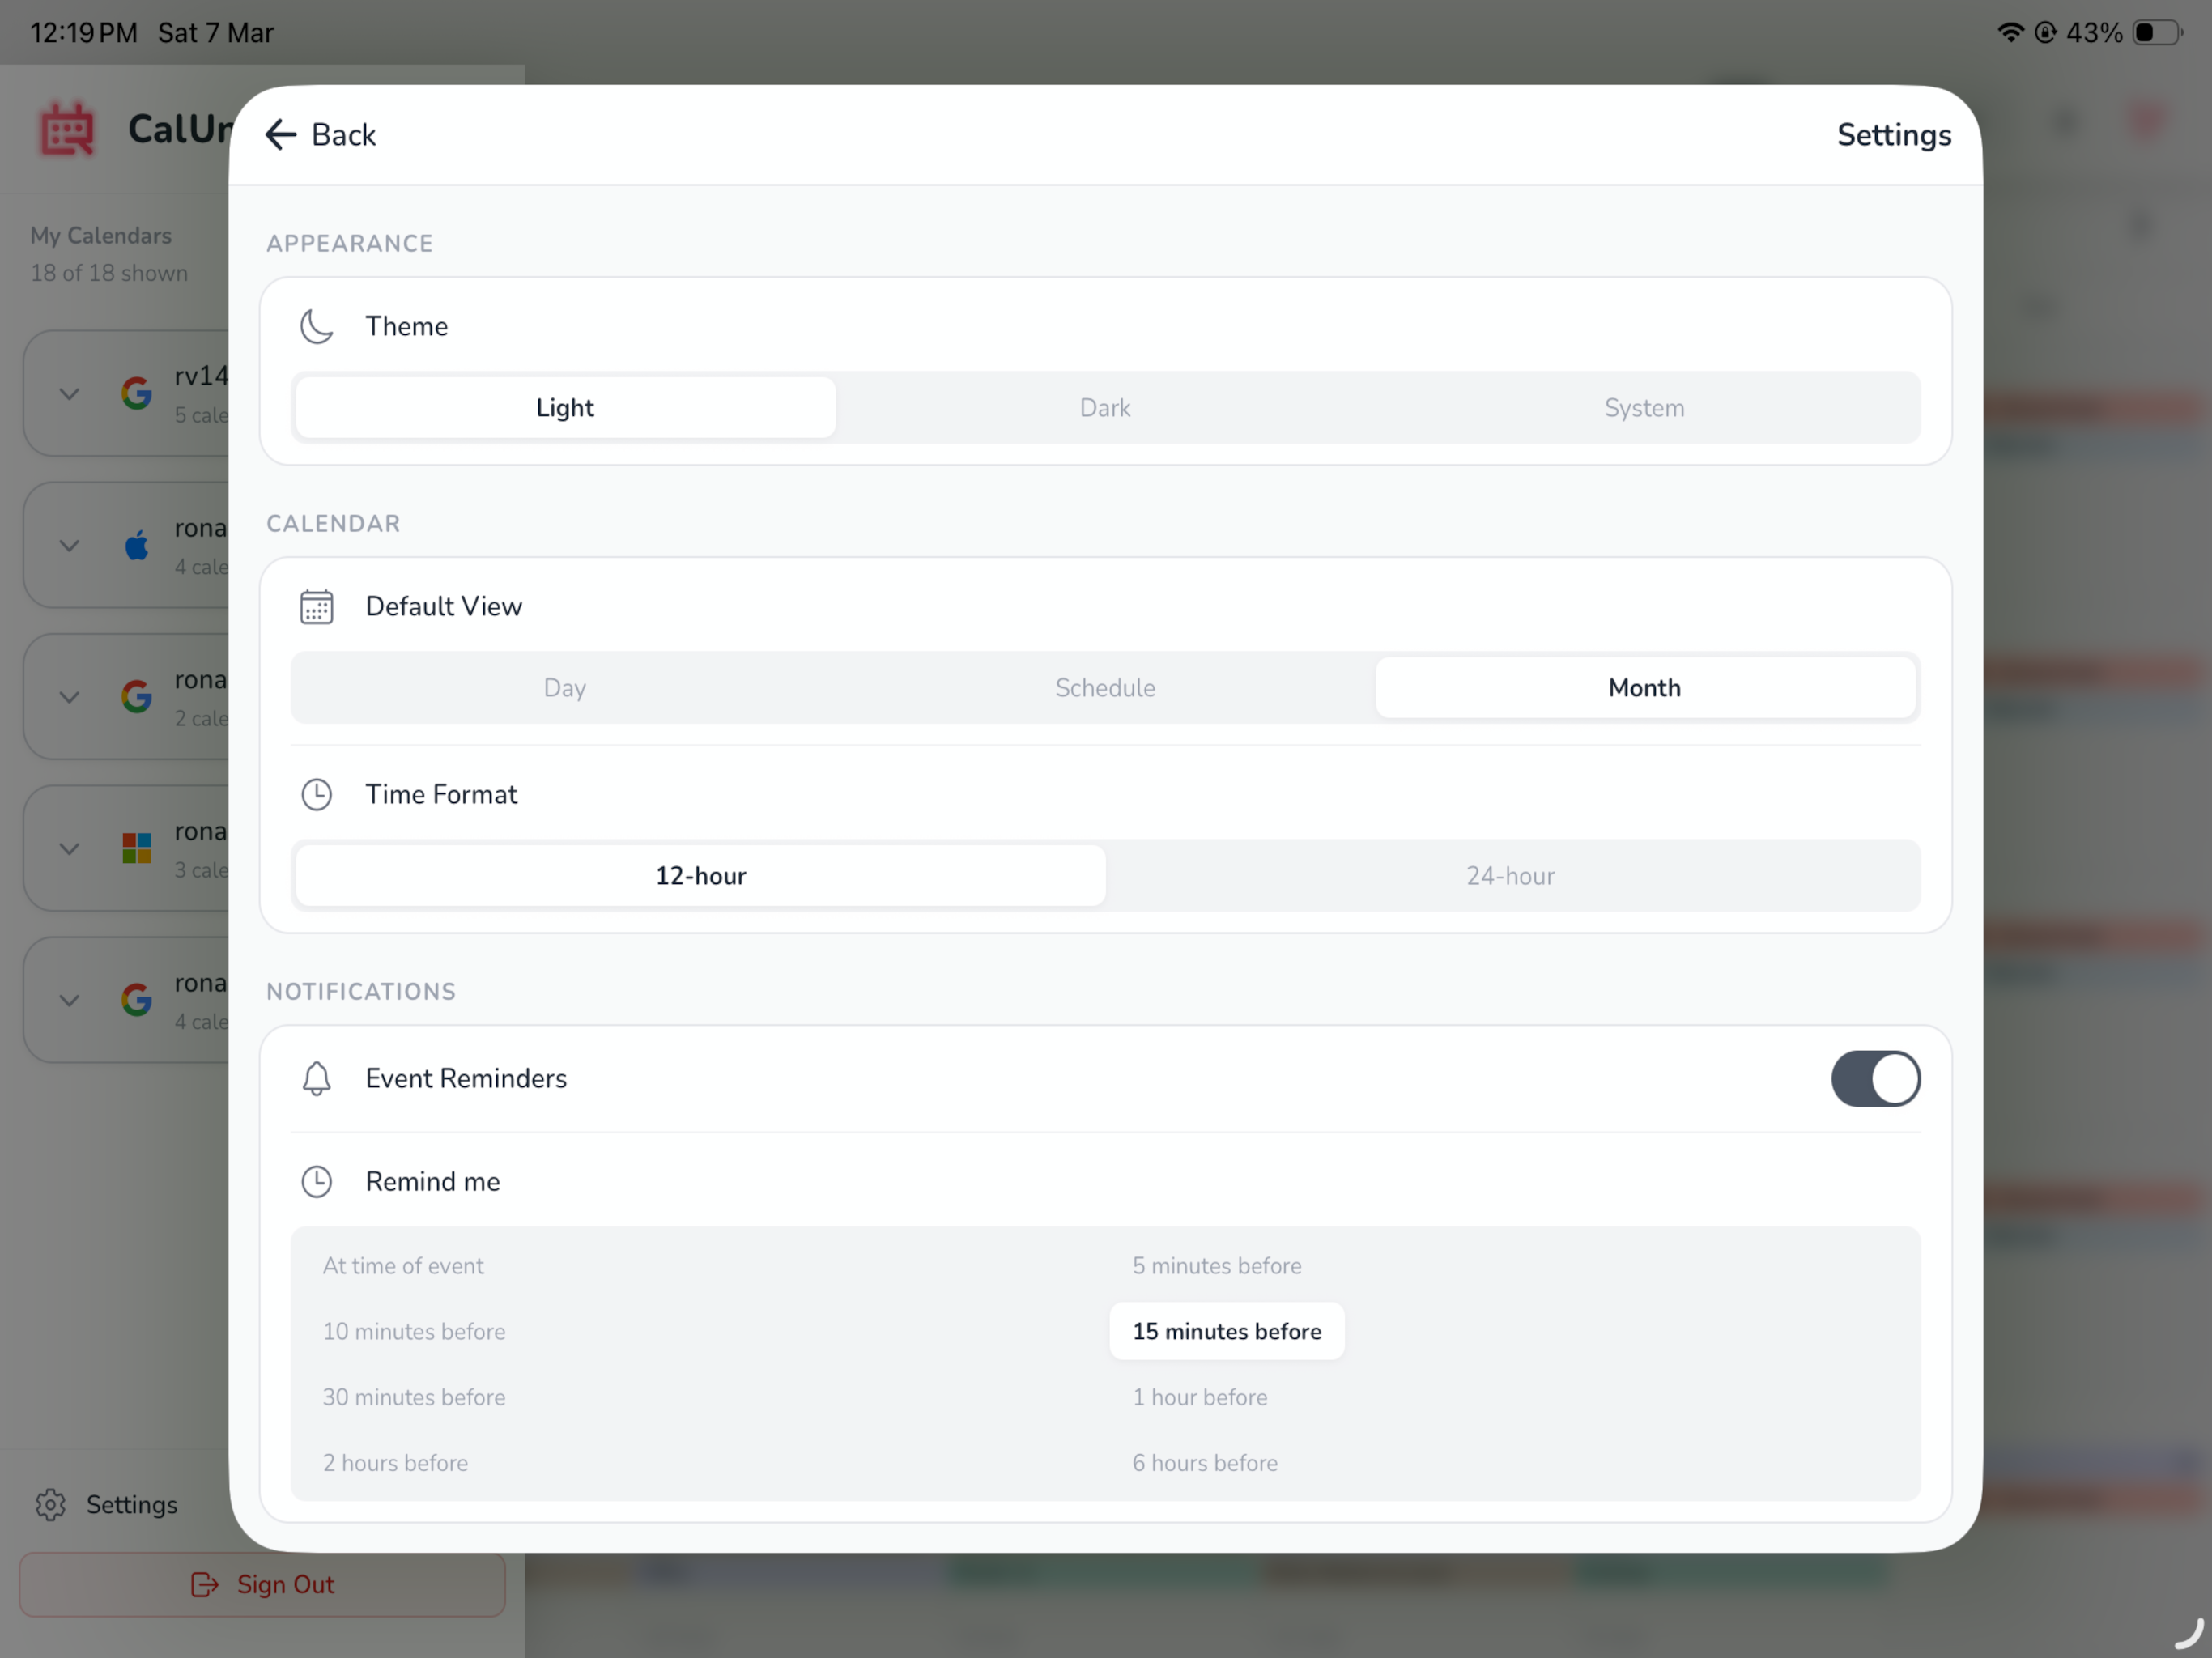The width and height of the screenshot is (2212, 1658).
Task: Click the Sign Out door icon
Action: 205,1585
